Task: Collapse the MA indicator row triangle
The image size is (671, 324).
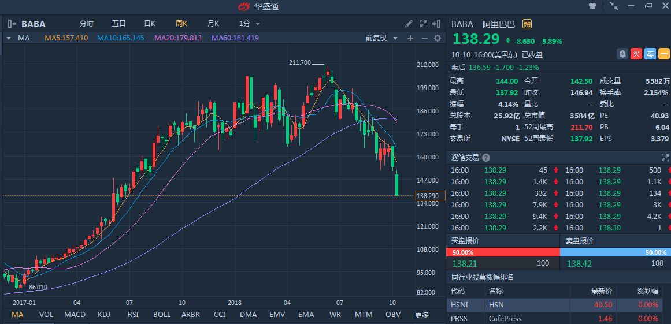Action: pyautogui.click(x=9, y=38)
